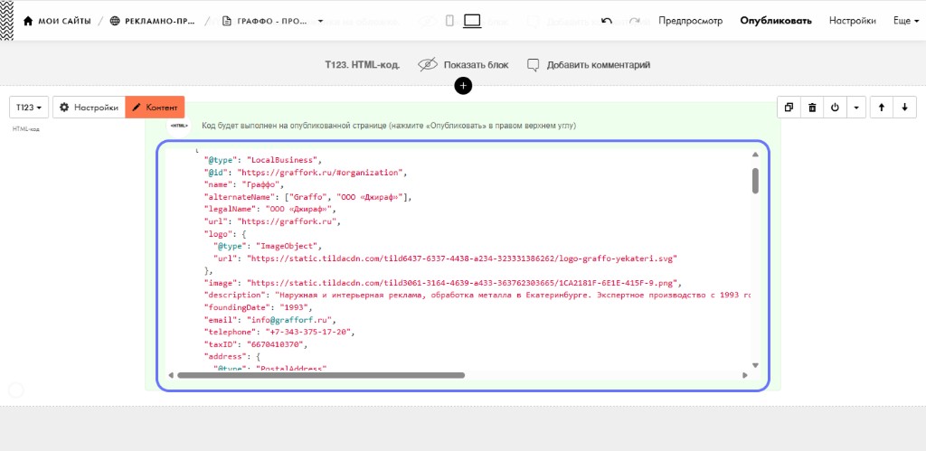Screen dimensions: 926x451
Task: Click the code editor scroll down arrow
Action: [x=755, y=365]
